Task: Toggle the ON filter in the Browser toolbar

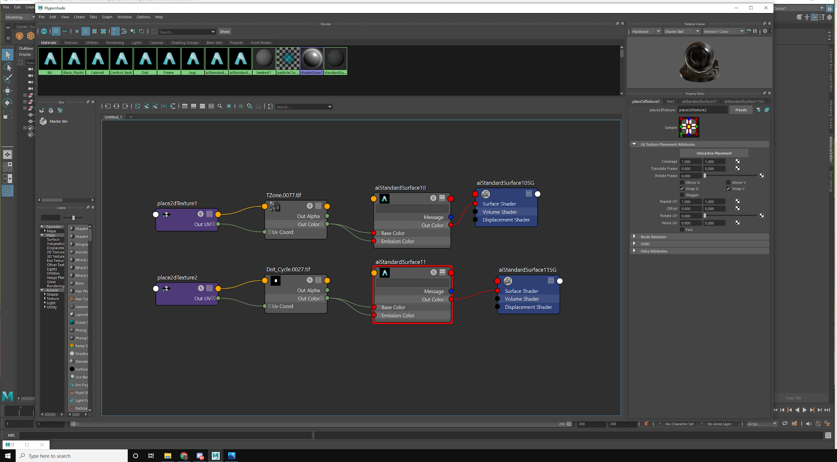Action: 44,31
